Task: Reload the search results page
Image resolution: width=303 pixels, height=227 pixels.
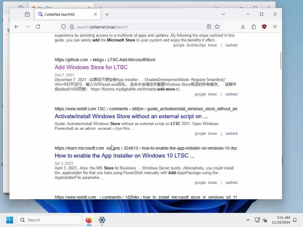Action: (38, 27)
